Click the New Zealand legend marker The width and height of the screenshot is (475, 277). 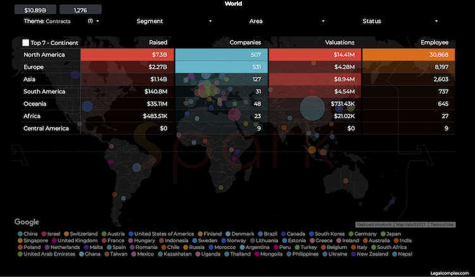pyautogui.click(x=353, y=254)
